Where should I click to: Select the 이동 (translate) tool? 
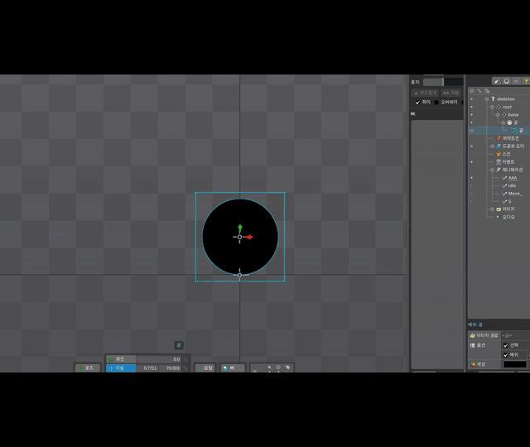121,368
